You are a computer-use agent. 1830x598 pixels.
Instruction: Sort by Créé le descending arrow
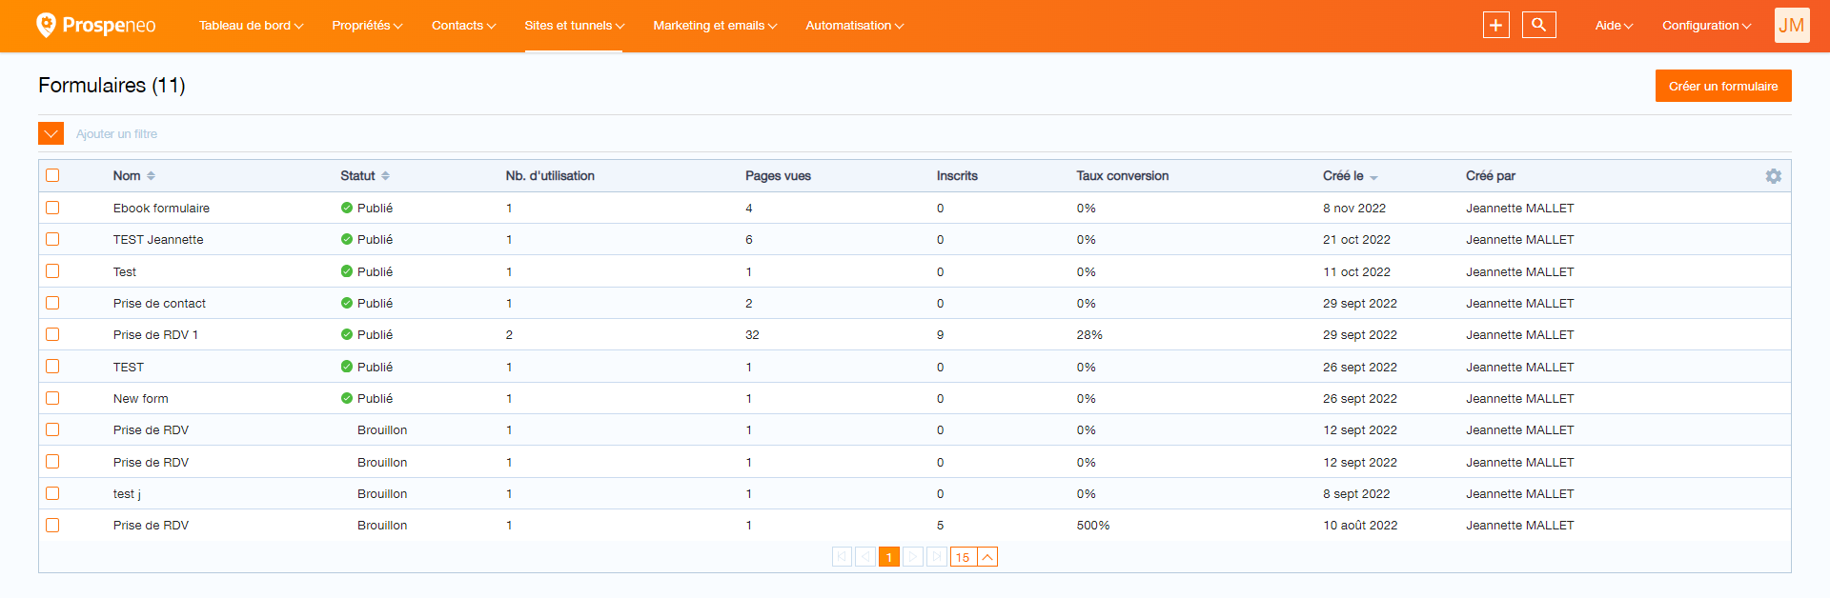1373,177
